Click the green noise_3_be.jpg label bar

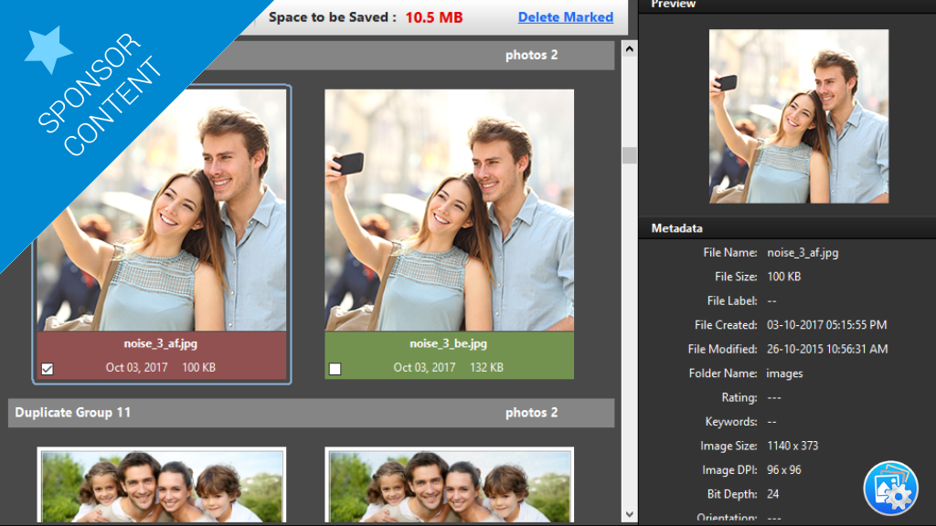[449, 355]
